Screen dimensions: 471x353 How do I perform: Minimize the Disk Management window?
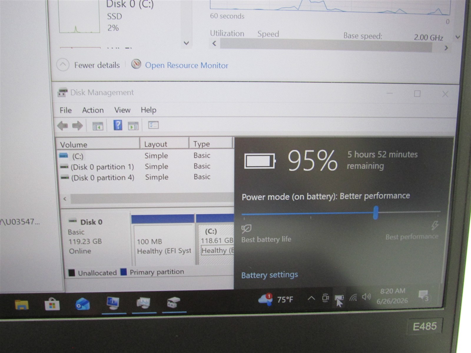[x=389, y=94]
